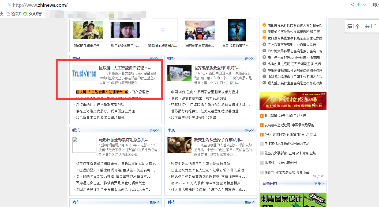This screenshot has width=379, height=207.
Task: Open headline 改变生活从选择了乔东家排...
Action: click(x=219, y=140)
